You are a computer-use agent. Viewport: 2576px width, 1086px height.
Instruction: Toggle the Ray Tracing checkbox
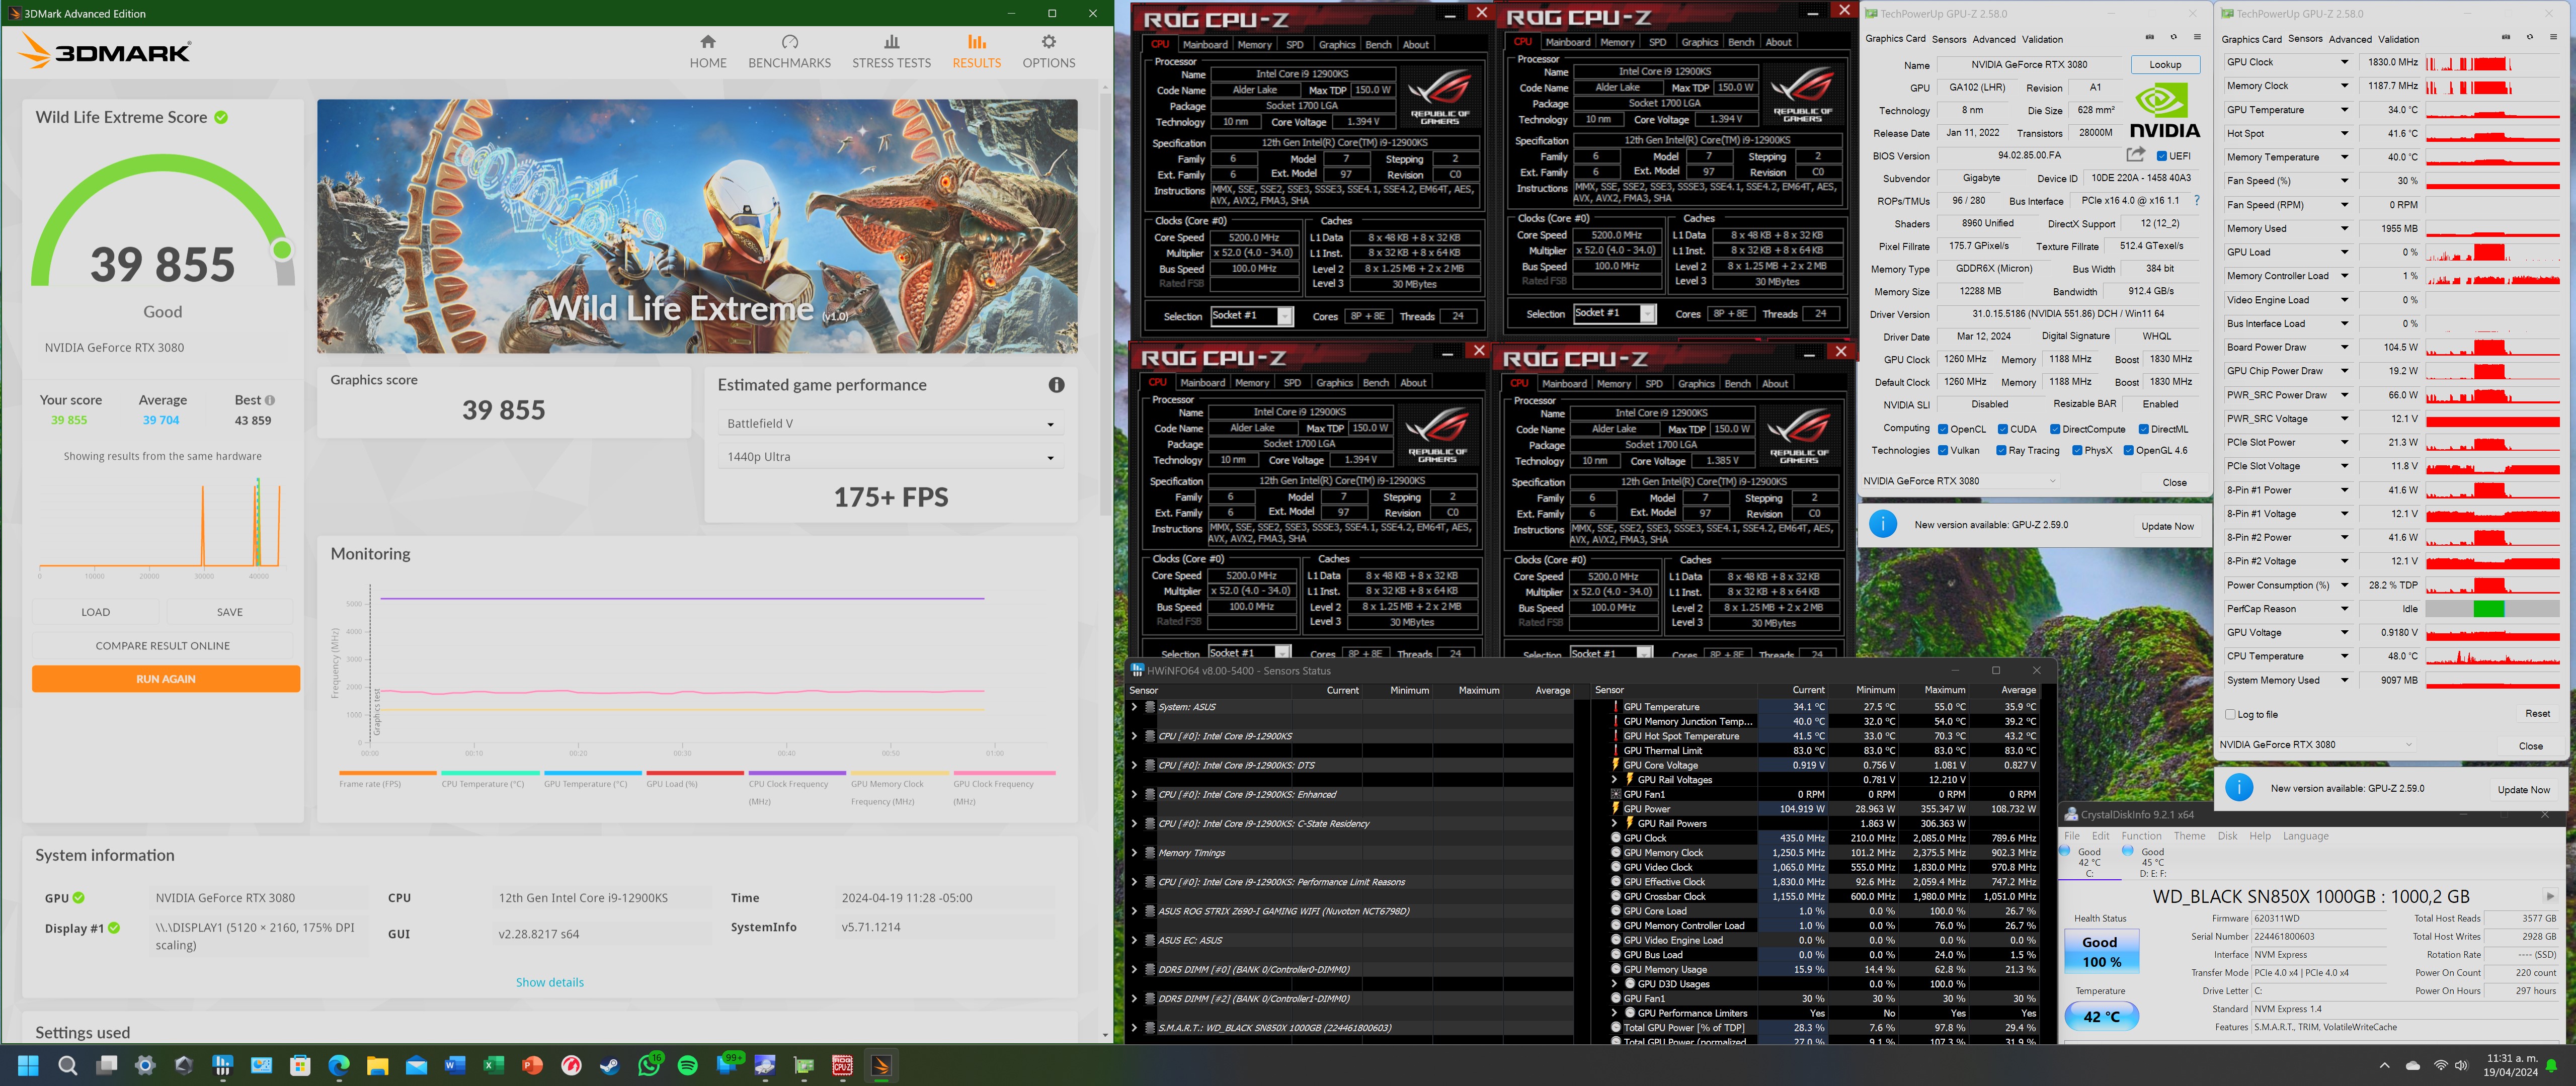2002,450
